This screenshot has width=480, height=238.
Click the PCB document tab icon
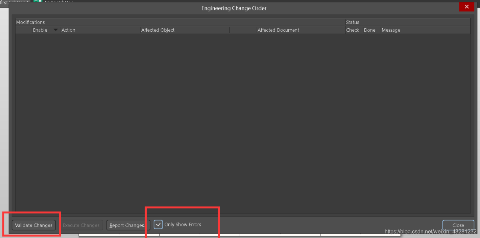tap(38, 2)
